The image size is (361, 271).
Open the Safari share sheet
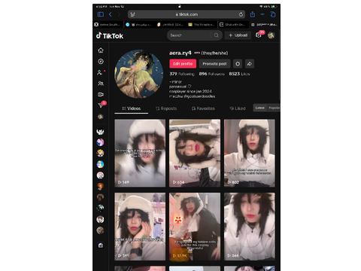253,14
